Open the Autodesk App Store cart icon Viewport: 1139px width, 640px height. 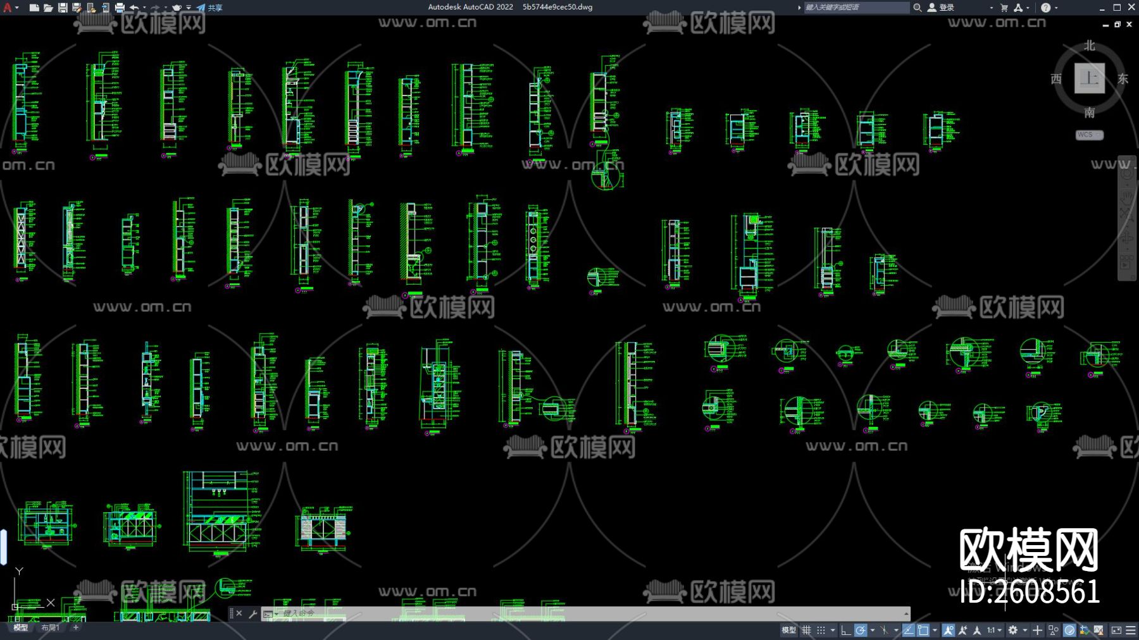click(x=1004, y=8)
